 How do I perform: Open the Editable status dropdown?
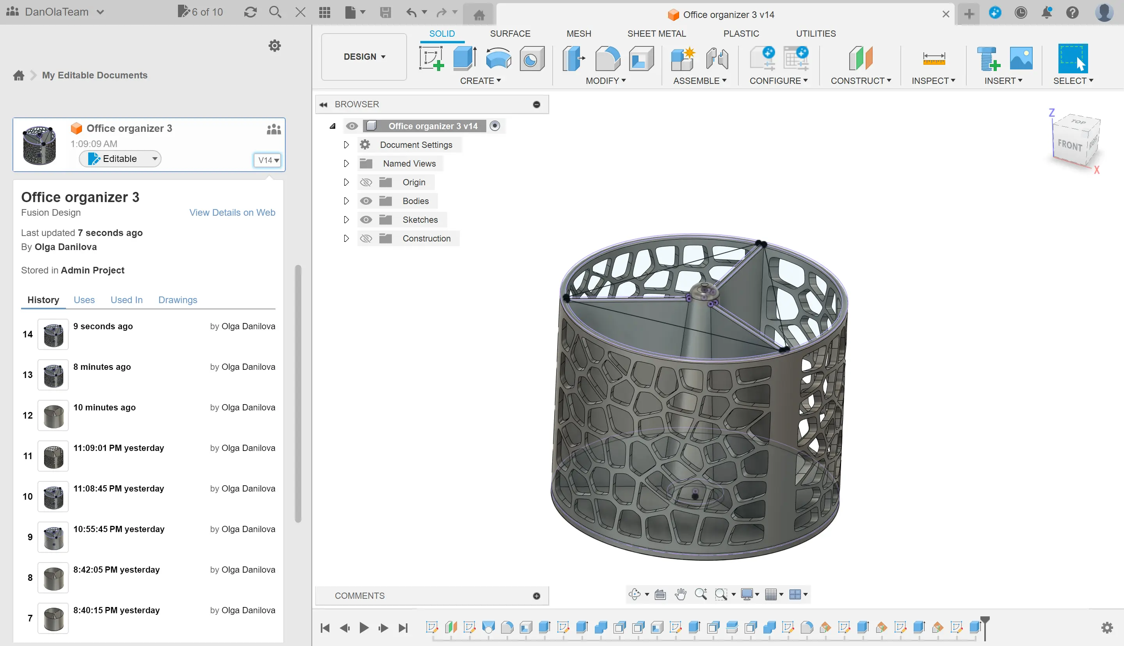coord(120,159)
